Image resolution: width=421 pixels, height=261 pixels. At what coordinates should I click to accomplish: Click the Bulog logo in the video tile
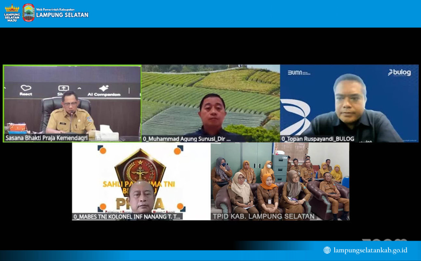point(399,73)
